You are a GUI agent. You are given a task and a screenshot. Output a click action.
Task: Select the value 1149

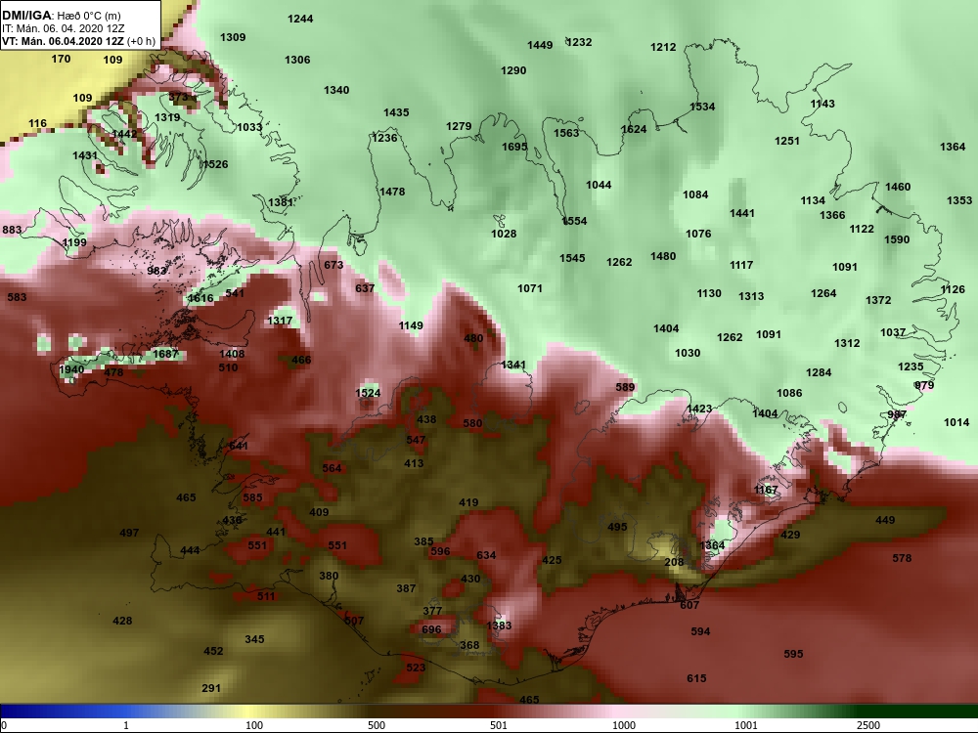coord(411,325)
